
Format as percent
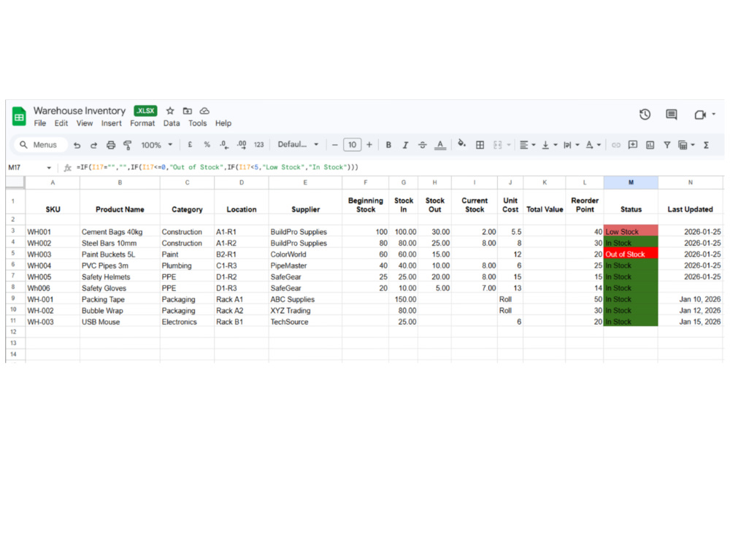(207, 144)
